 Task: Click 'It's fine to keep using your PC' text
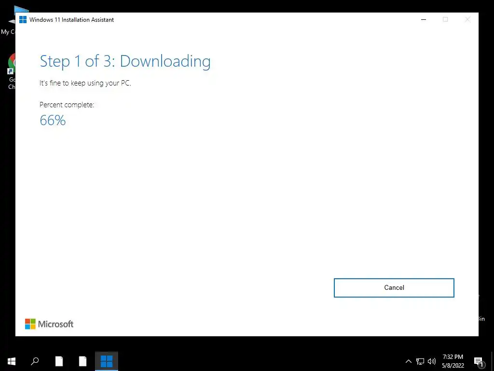coord(85,83)
